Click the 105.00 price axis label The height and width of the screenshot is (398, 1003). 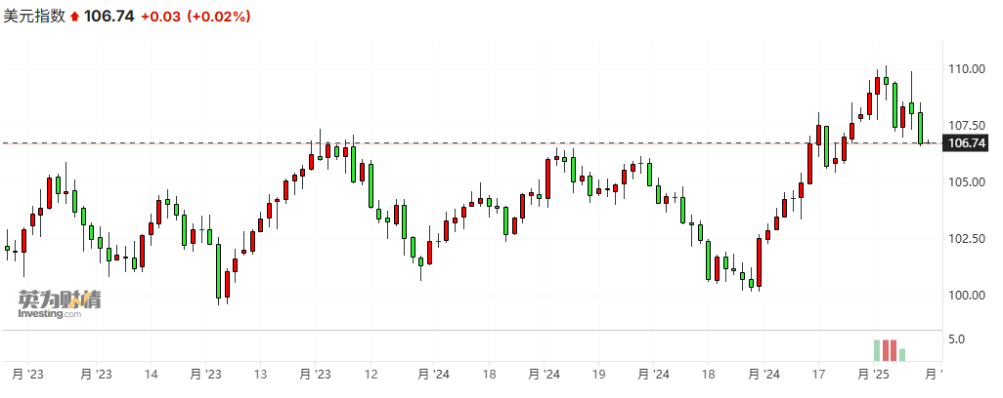[964, 182]
